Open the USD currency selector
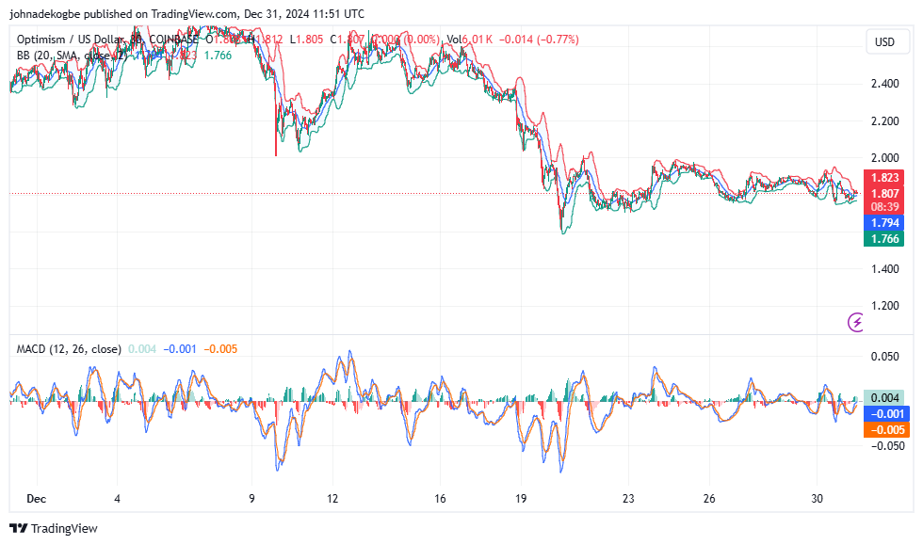 point(887,41)
